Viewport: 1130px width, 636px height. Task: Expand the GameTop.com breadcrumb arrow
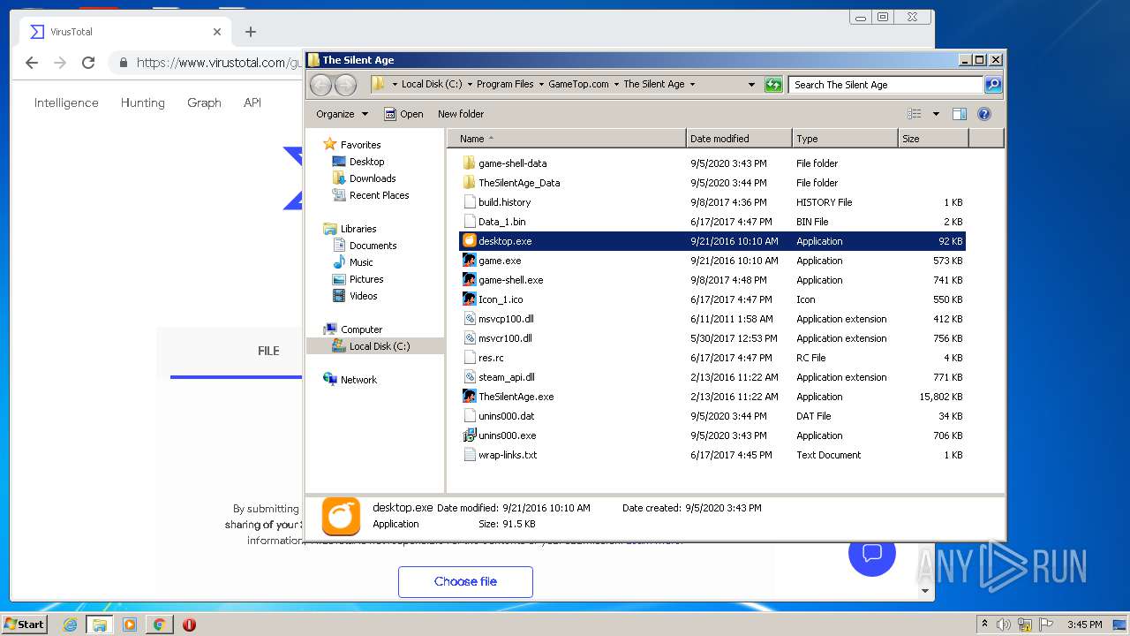pyautogui.click(x=616, y=85)
